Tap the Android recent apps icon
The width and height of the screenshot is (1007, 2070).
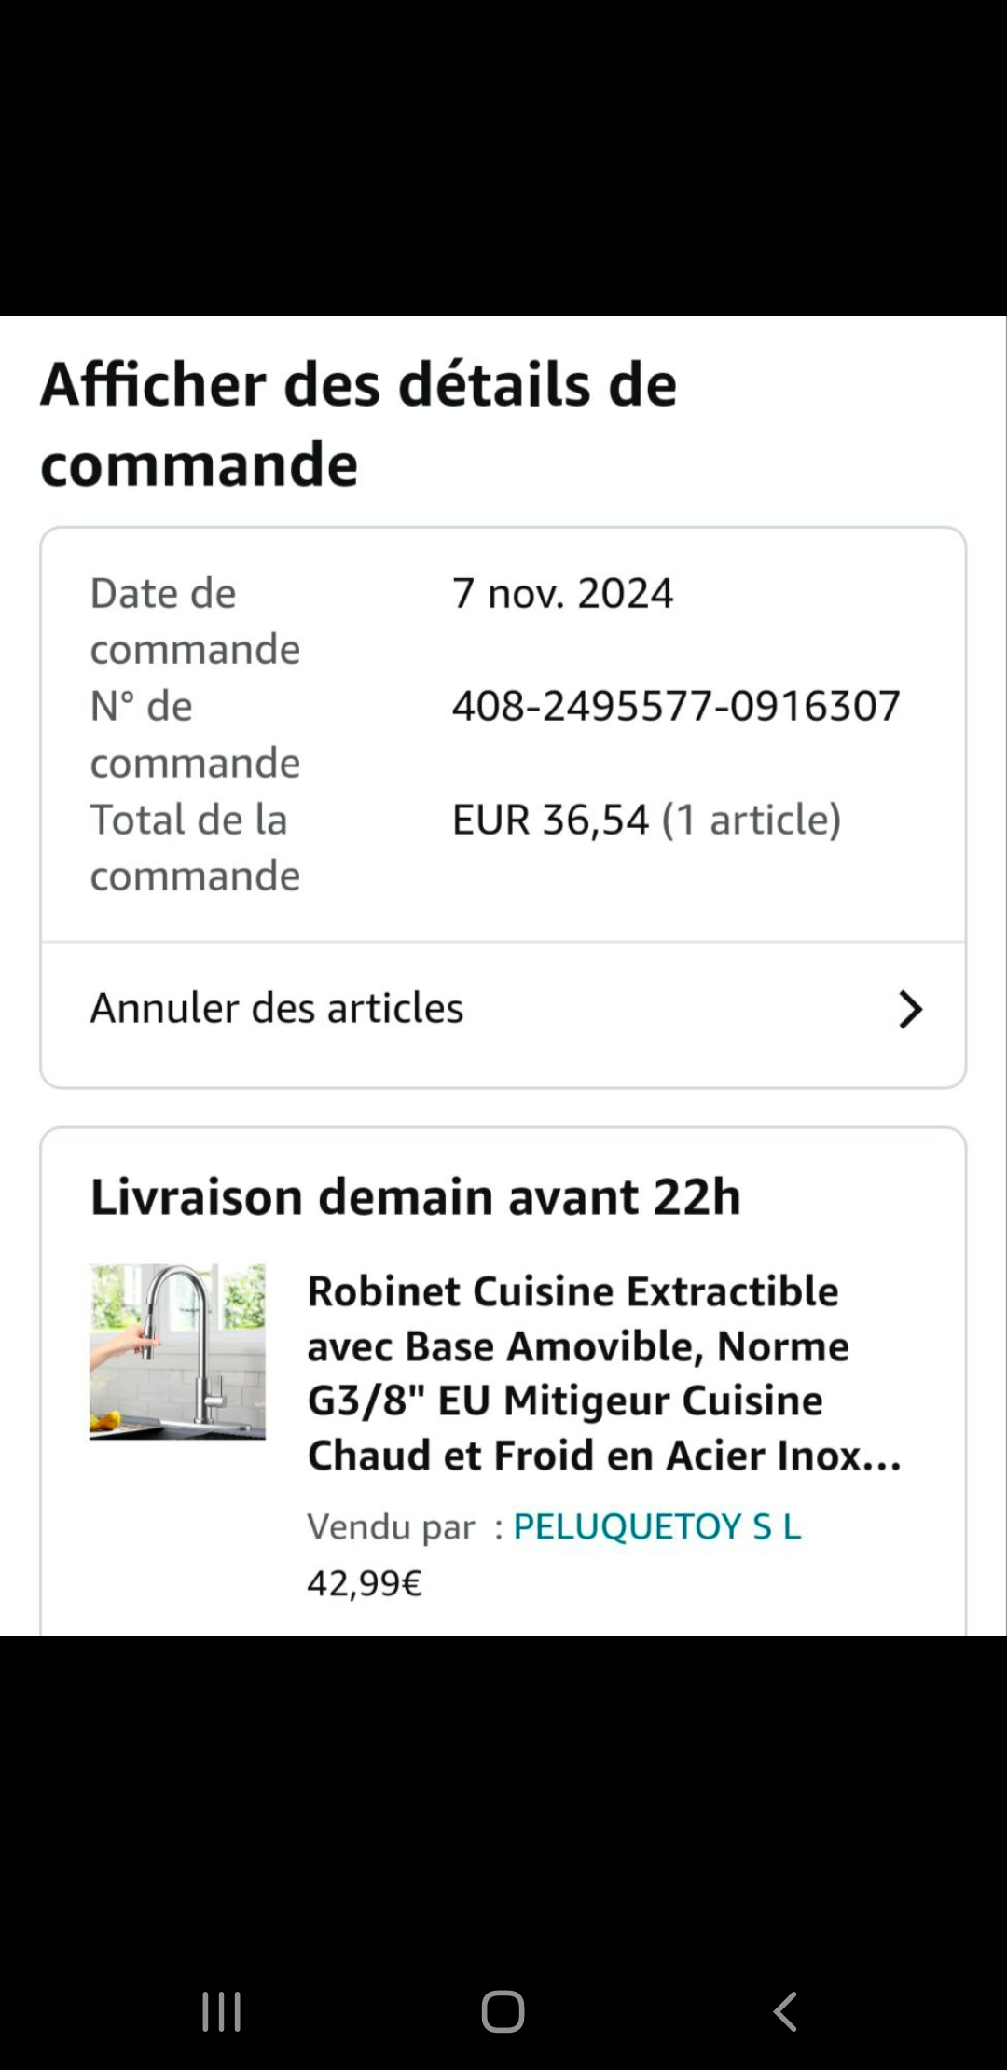pos(222,2011)
